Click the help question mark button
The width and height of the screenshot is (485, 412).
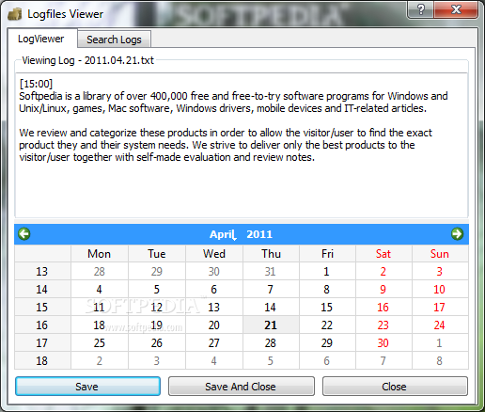(x=421, y=9)
